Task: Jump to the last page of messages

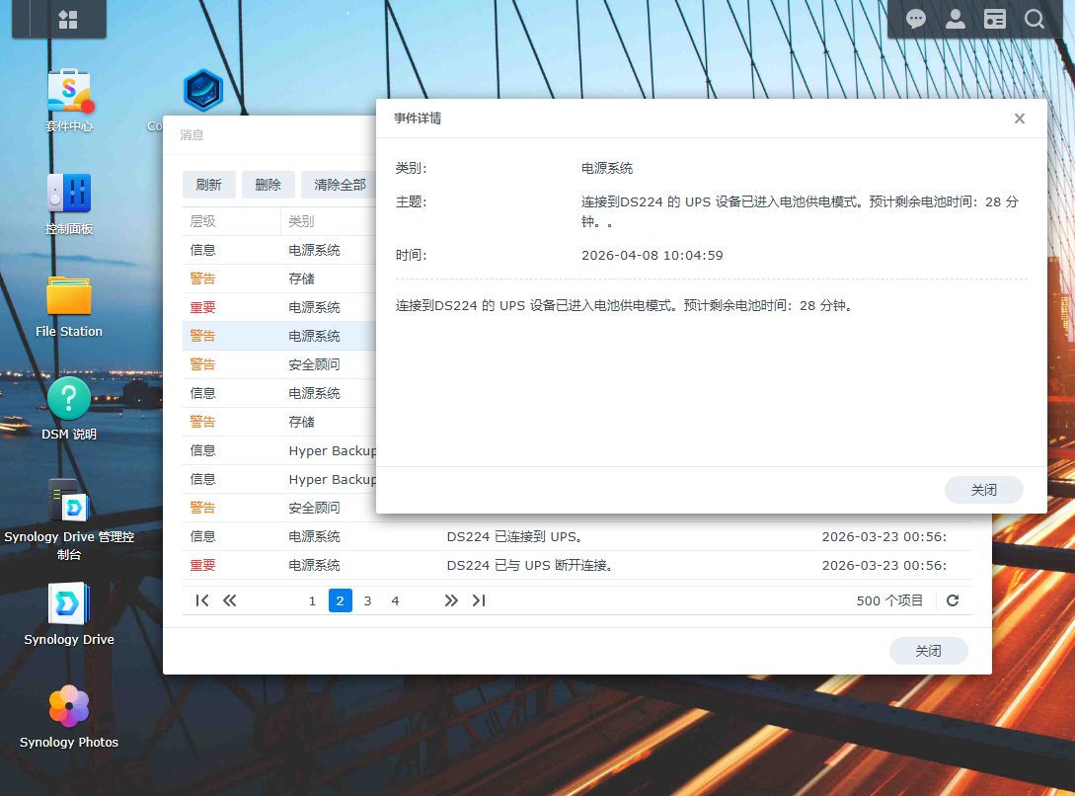Action: coord(479,600)
